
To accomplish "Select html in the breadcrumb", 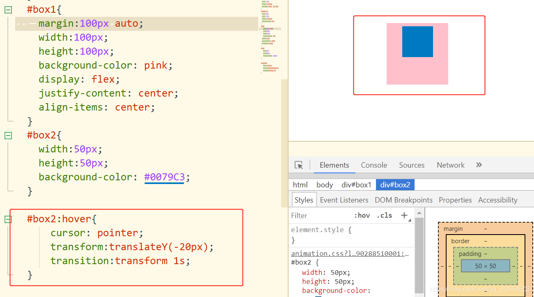I will [300, 185].
